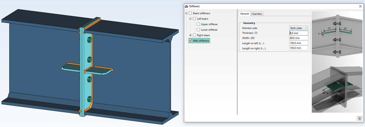Expand the Right beam tree node
The height and width of the screenshot is (127, 365).
click(190, 35)
